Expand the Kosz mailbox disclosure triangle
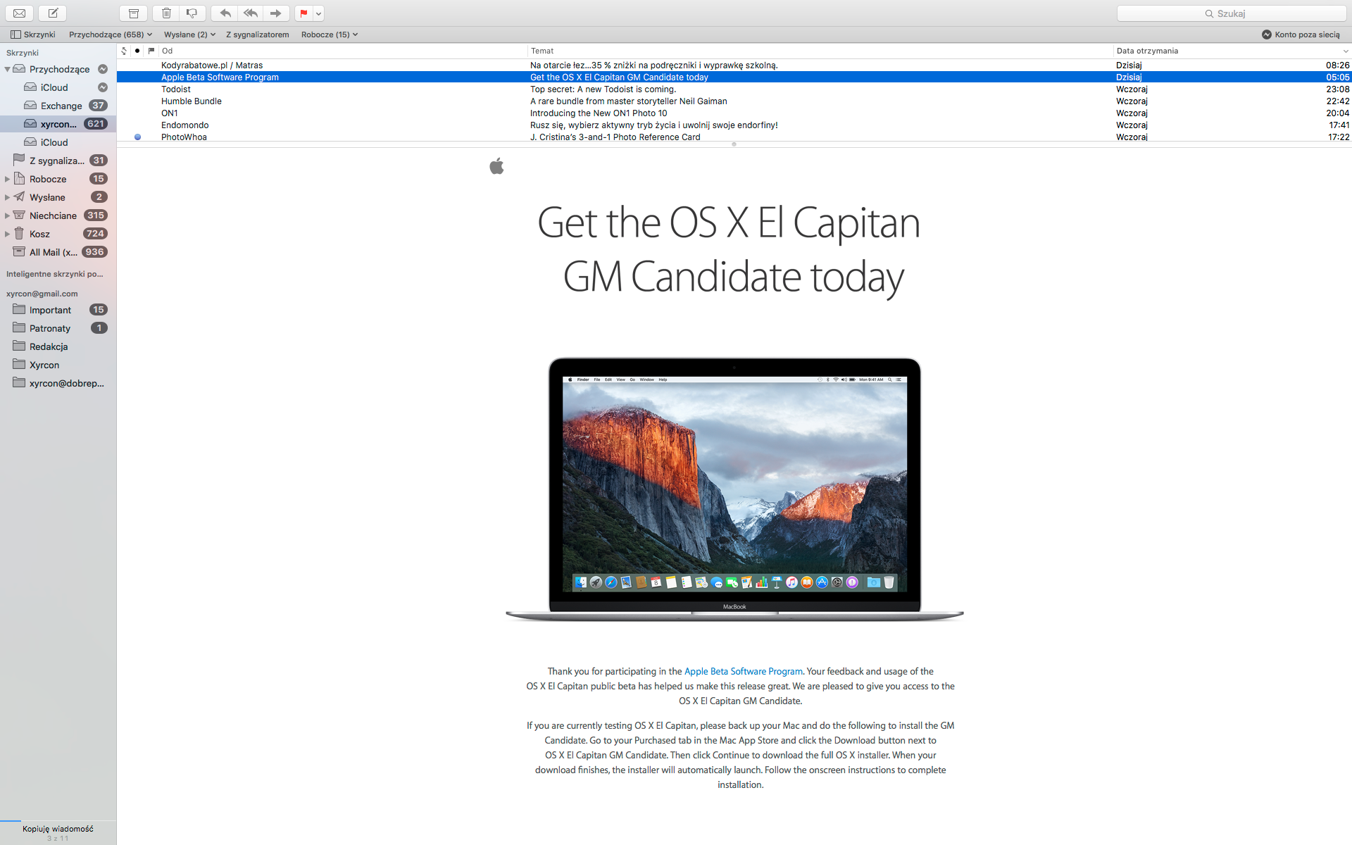Viewport: 1352px width, 845px height. 7,234
